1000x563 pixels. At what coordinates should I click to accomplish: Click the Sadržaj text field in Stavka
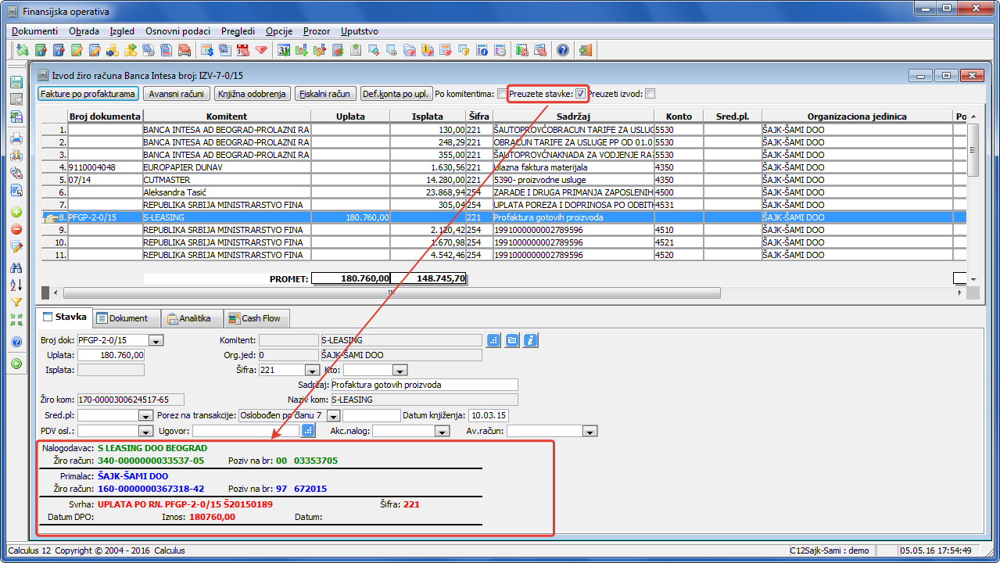pos(424,385)
